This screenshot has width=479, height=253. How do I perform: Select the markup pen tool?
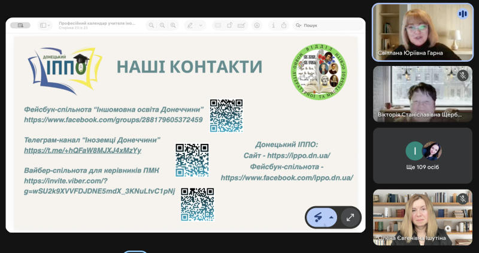coord(190,25)
